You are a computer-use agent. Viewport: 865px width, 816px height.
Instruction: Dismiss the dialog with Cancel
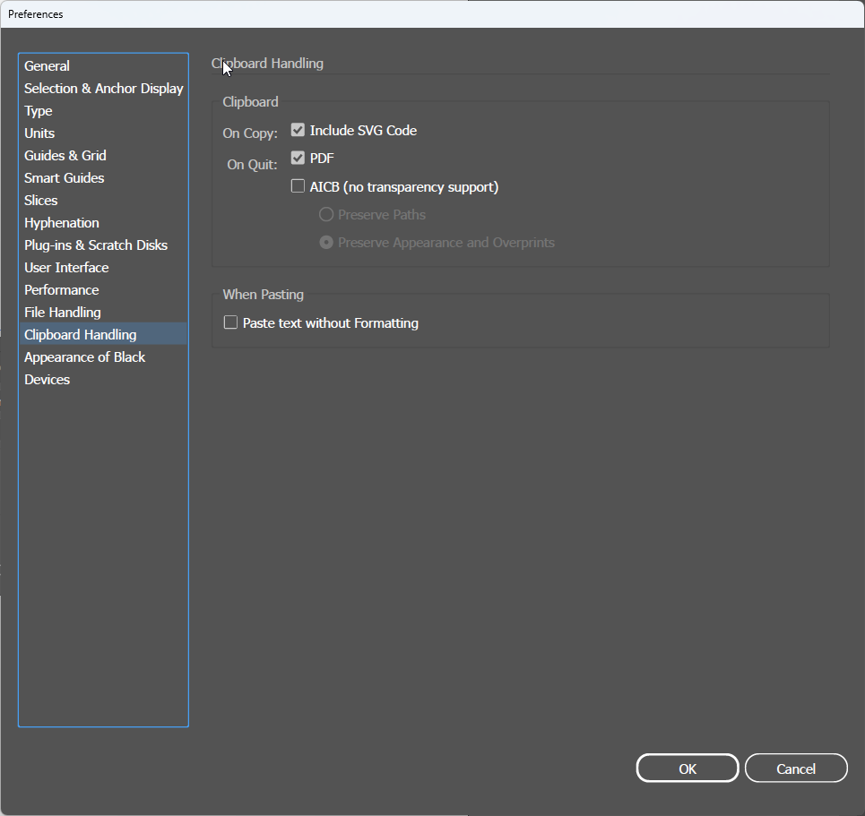(795, 768)
